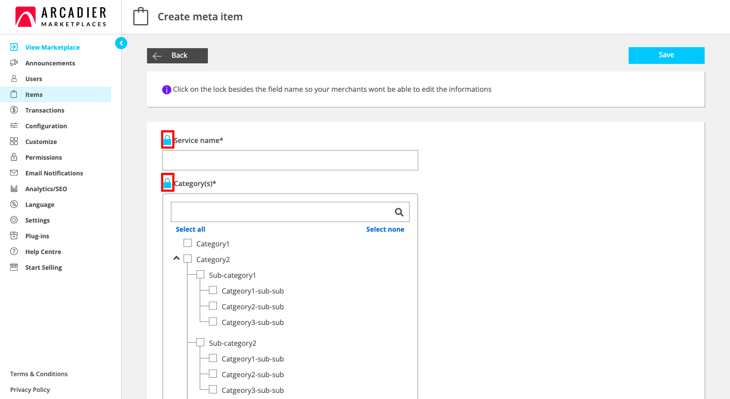Check Catgeory3-sub-sub under Sub-category2

(213, 390)
